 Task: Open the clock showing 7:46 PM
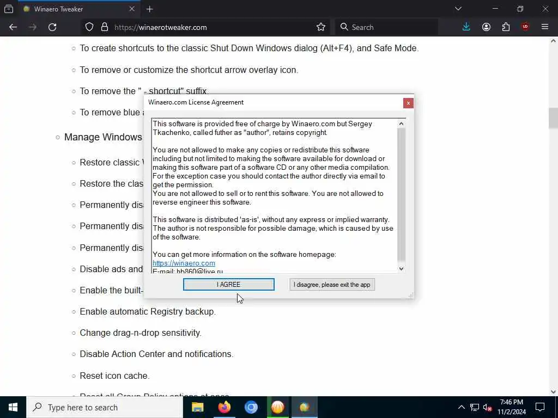(x=511, y=407)
